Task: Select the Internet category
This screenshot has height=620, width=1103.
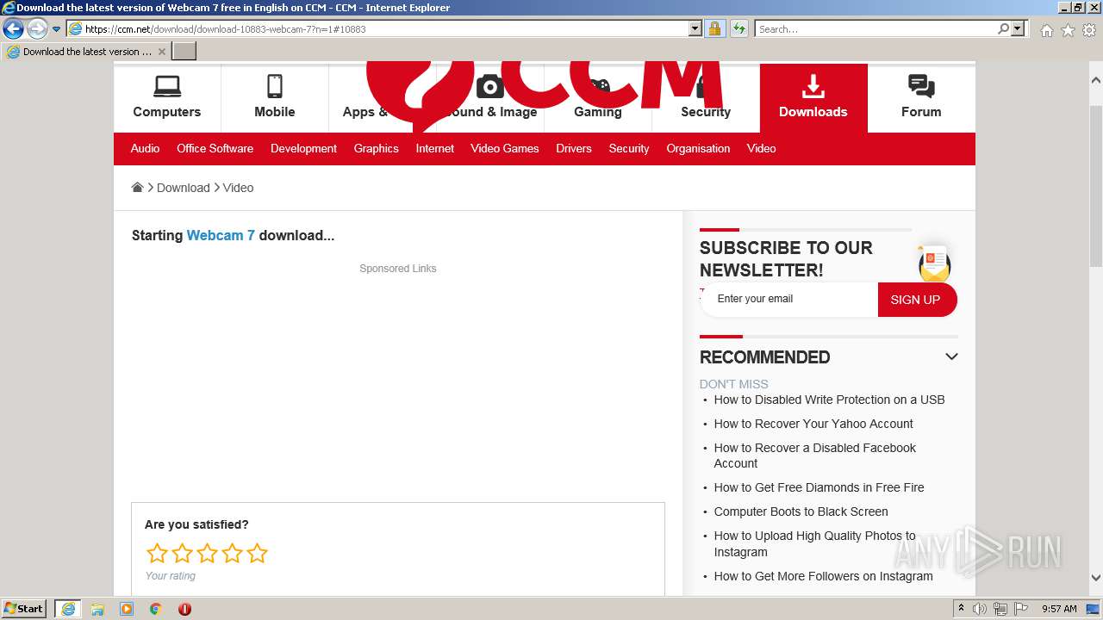Action: 434,148
